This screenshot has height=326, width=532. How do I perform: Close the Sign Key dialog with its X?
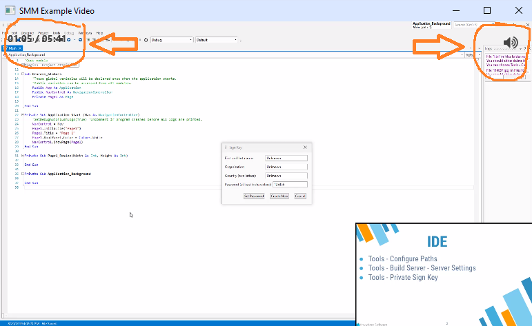(x=305, y=147)
